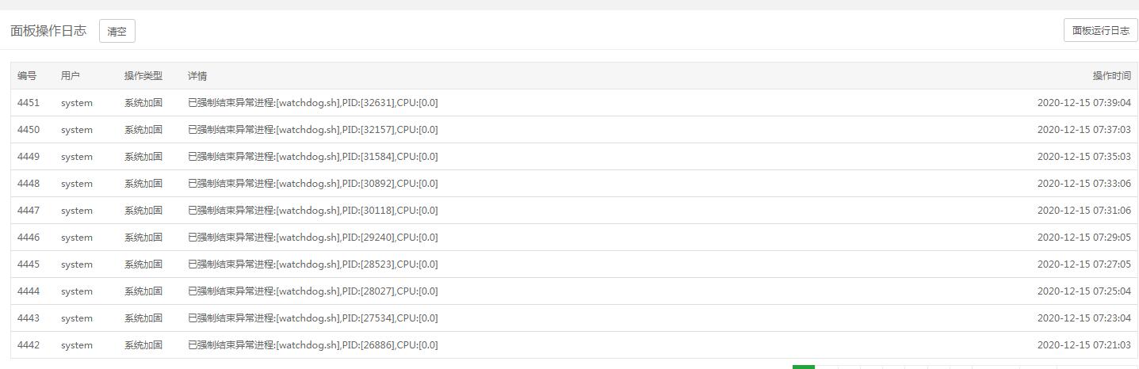This screenshot has width=1139, height=369.
Task: Select the 操作时间 column header
Action: click(1112, 76)
